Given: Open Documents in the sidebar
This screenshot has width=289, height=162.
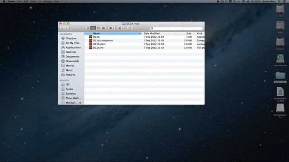Looking at the screenshot, I should coord(72,57).
